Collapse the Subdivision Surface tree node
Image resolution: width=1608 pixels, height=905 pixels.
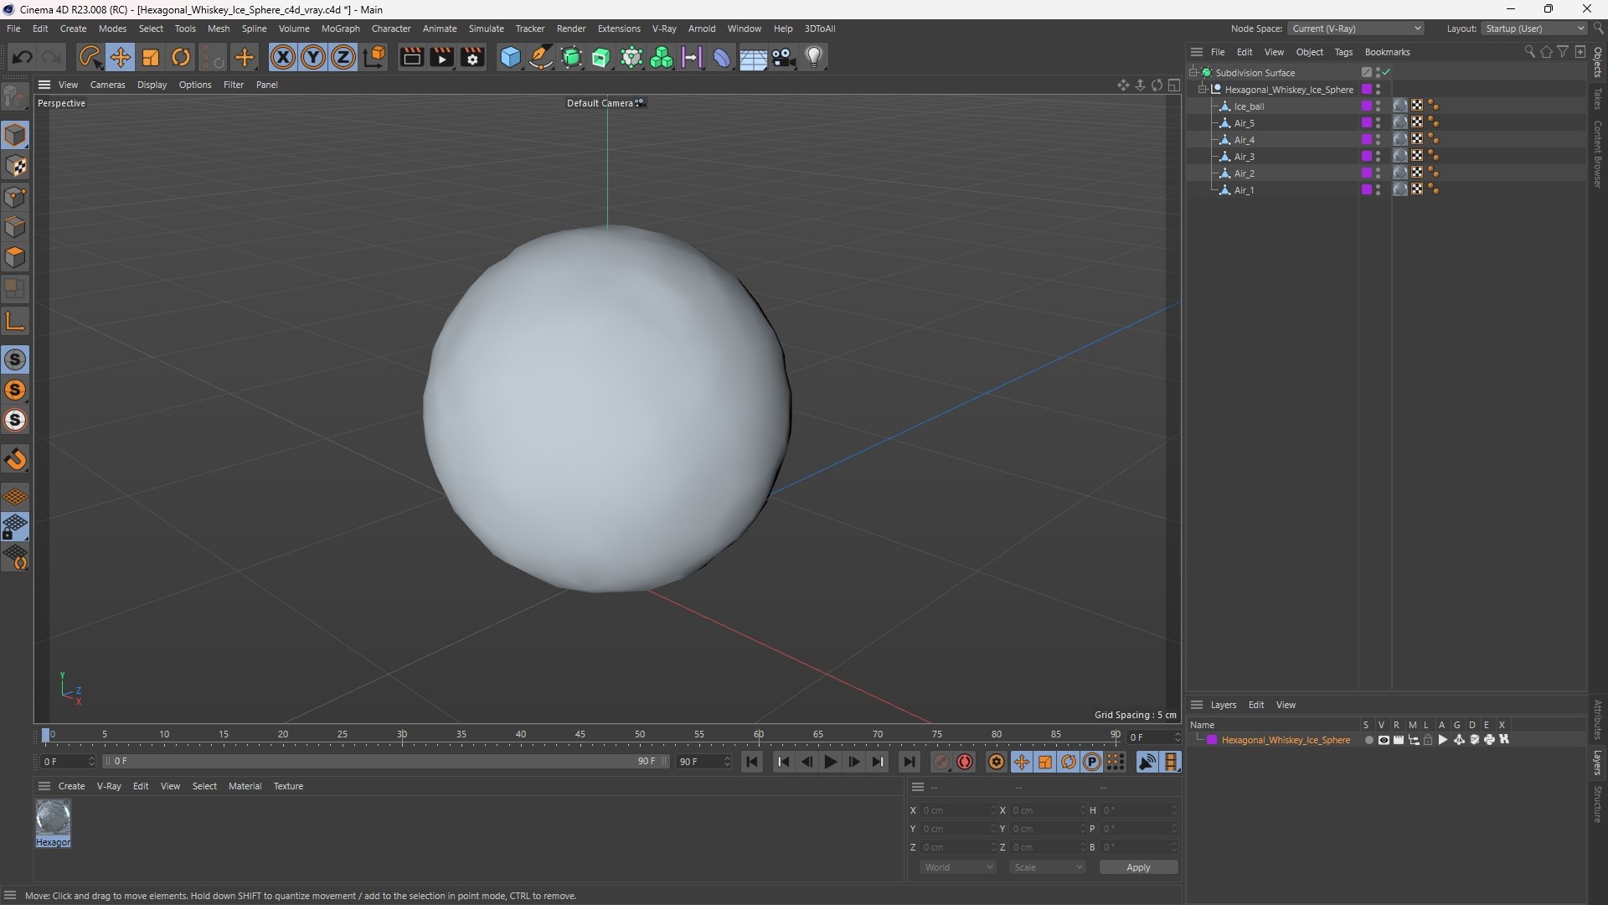pyautogui.click(x=1193, y=72)
